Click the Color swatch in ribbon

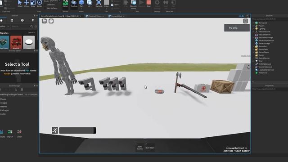point(107,3)
